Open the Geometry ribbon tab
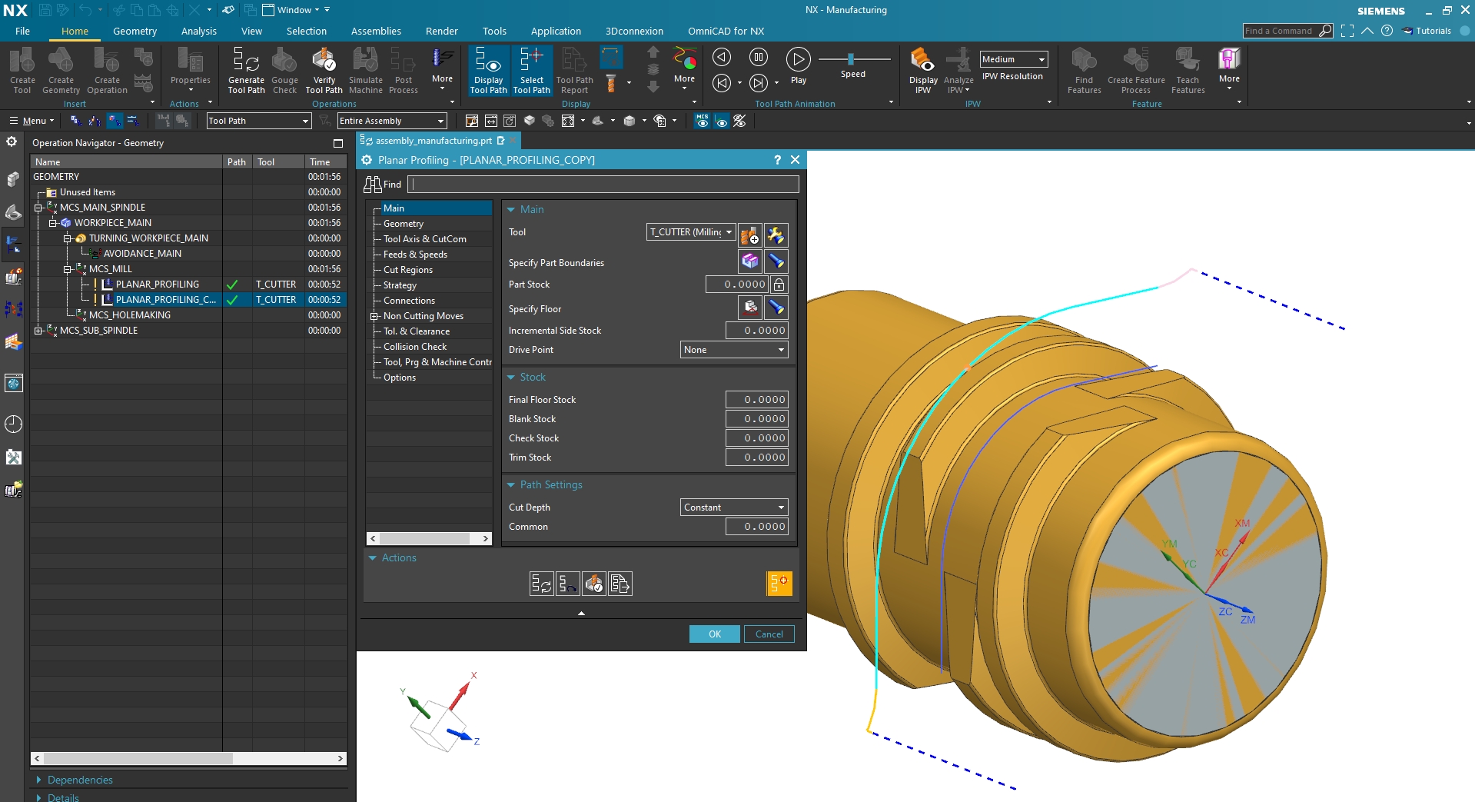Image resolution: width=1475 pixels, height=802 pixels. [x=135, y=32]
